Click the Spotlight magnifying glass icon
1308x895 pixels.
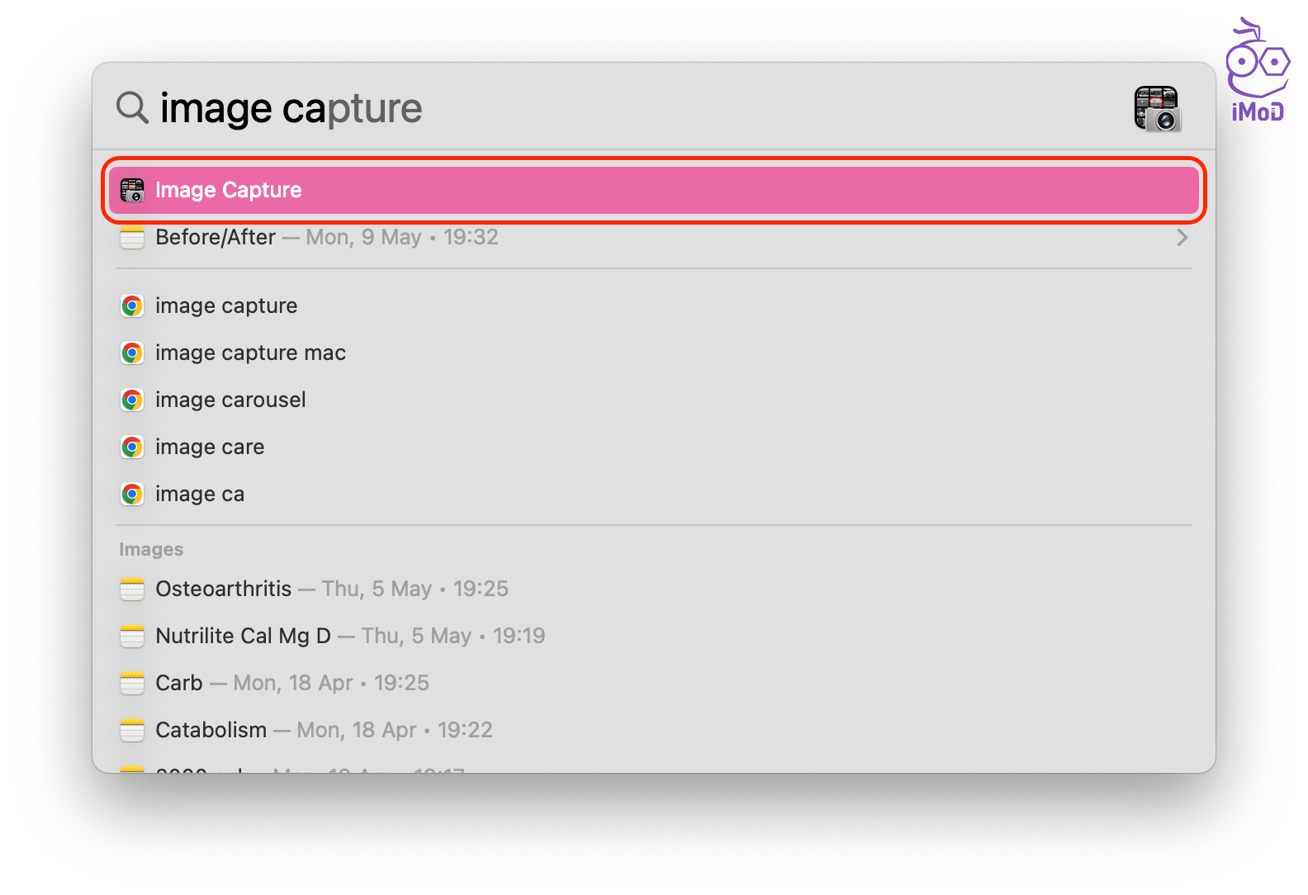click(x=132, y=107)
